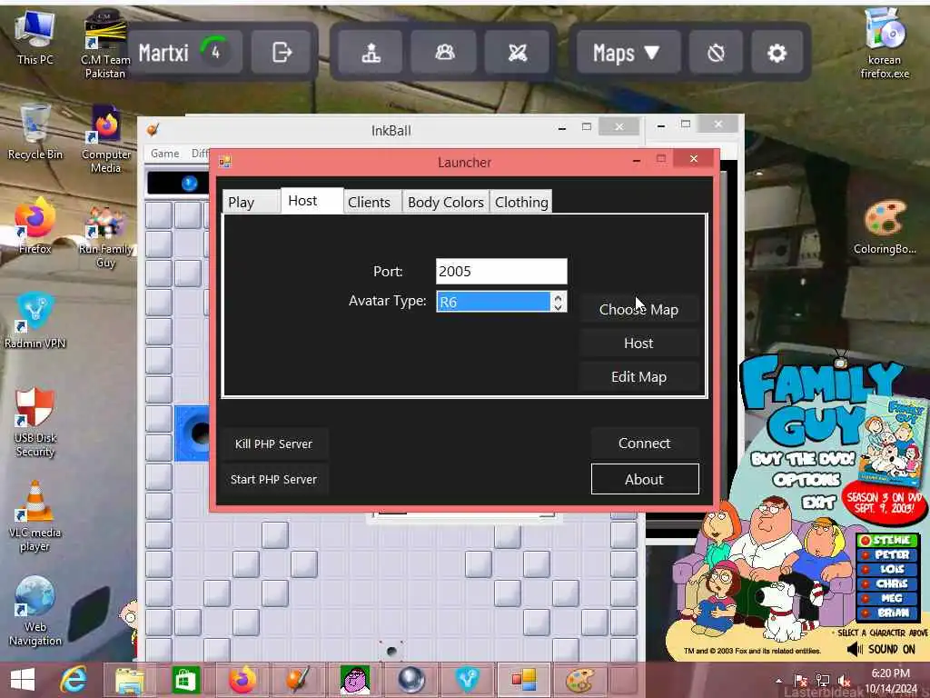This screenshot has width=930, height=698.
Task: Open Run Family Guy shortcut
Action: pyautogui.click(x=105, y=236)
